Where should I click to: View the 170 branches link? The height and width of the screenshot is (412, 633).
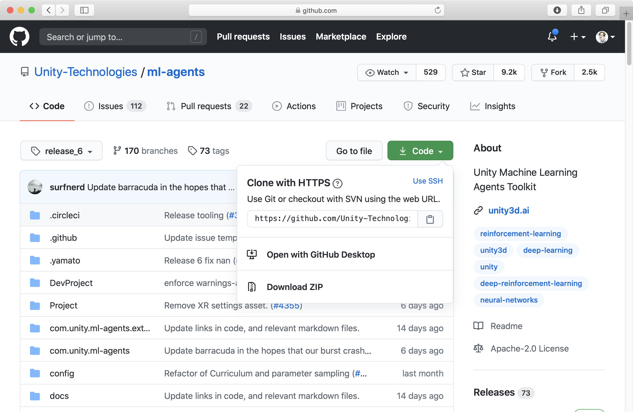coord(145,151)
